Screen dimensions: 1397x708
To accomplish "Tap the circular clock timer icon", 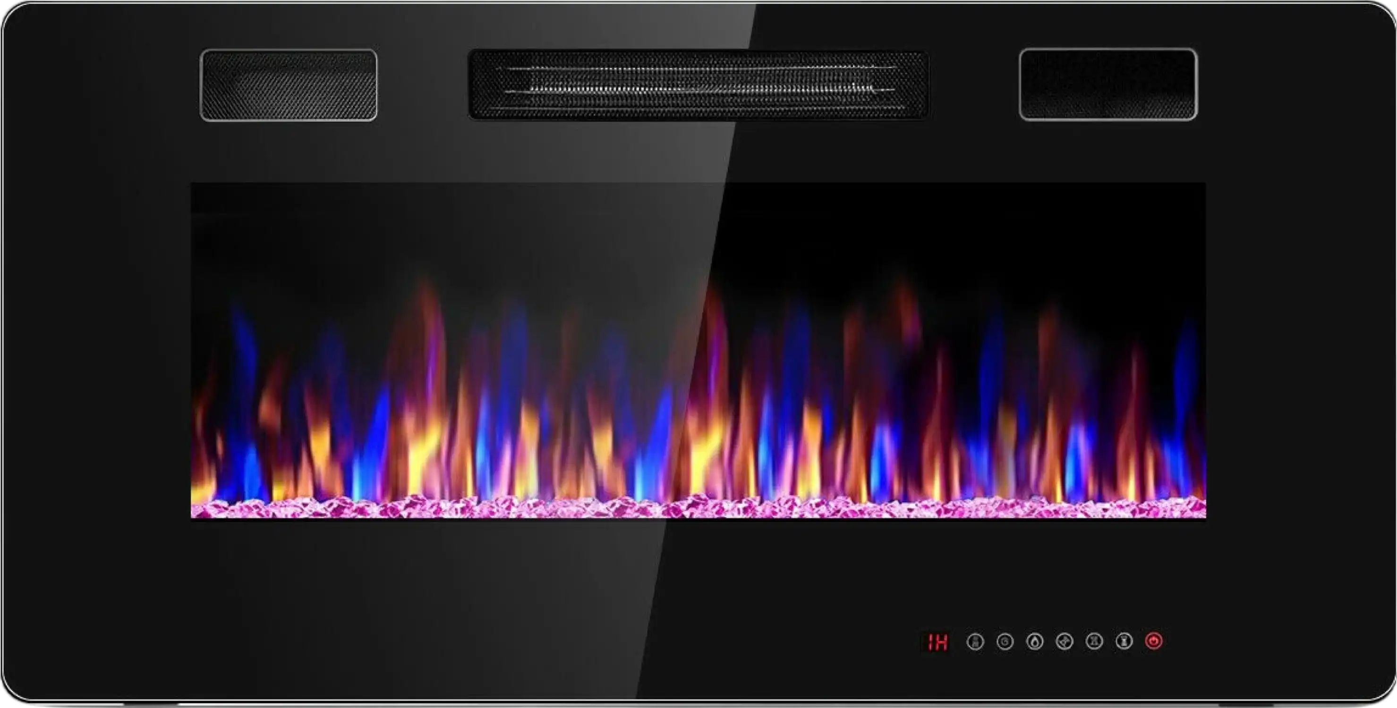I will [1005, 642].
